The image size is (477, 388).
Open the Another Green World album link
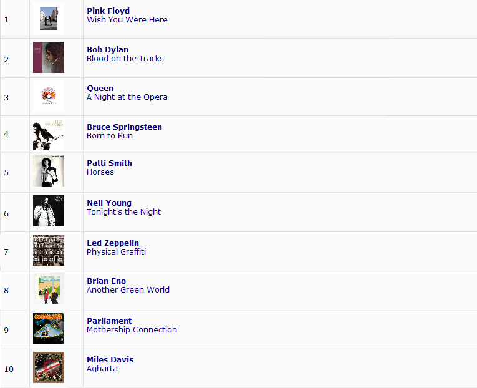(128, 289)
